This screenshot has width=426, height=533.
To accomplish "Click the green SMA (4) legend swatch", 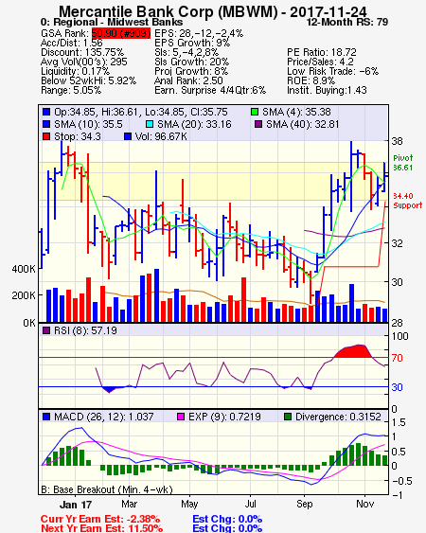I will [255, 112].
